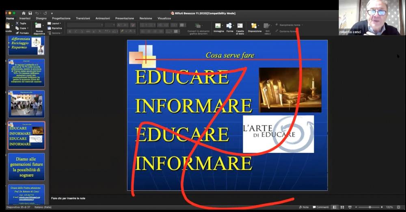Viewport: 406px width, 212px height.
Task: Toggle Normal view button in status bar
Action: [335, 207]
